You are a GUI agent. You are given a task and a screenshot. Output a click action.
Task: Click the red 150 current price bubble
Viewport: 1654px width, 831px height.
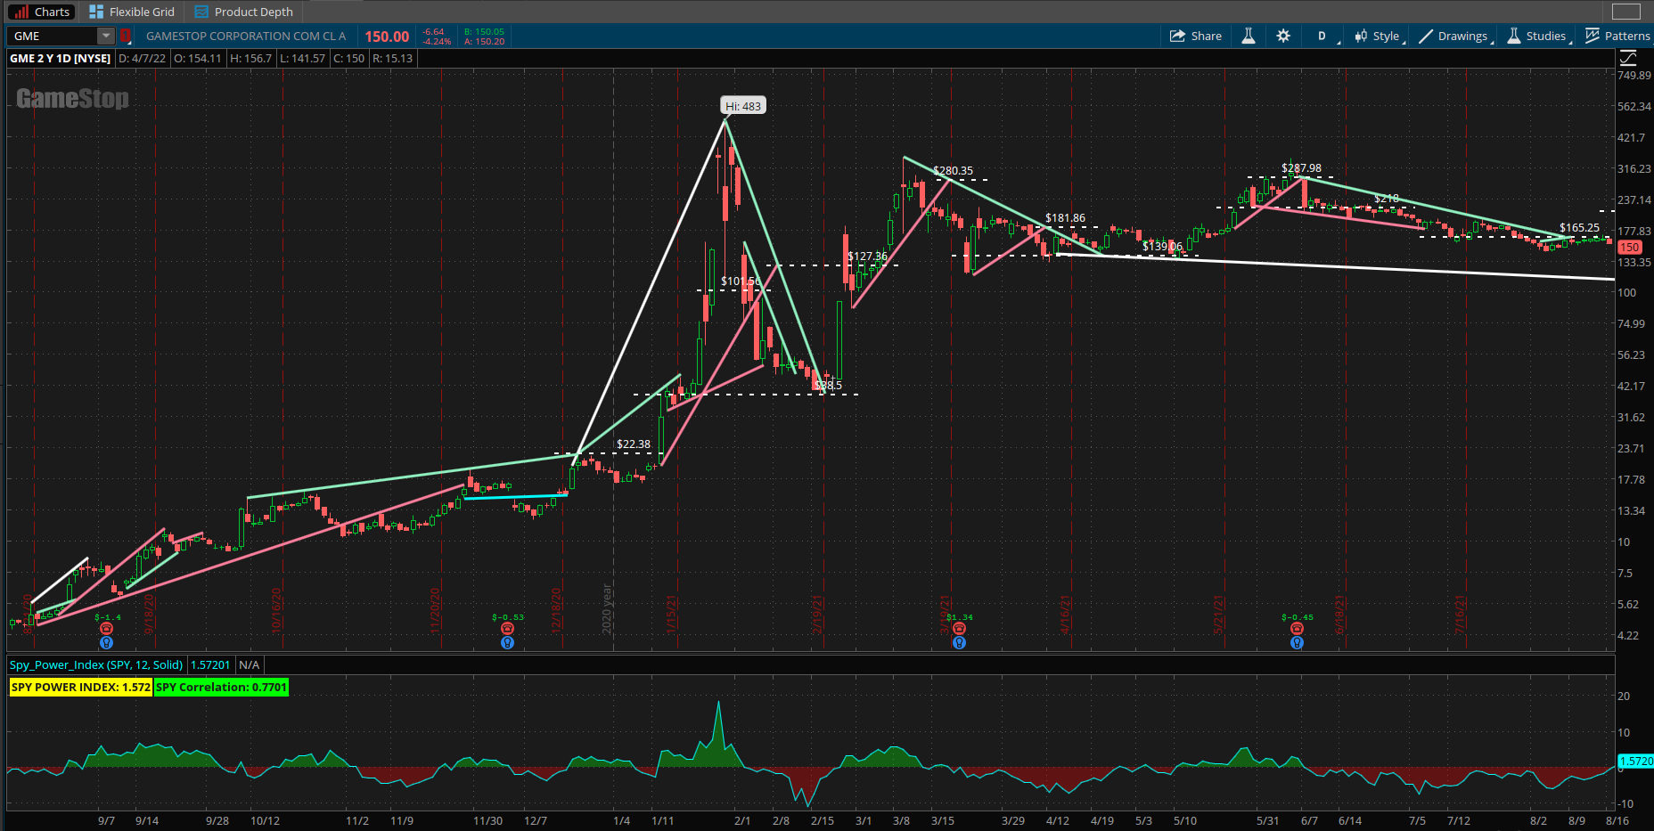[x=1630, y=248]
